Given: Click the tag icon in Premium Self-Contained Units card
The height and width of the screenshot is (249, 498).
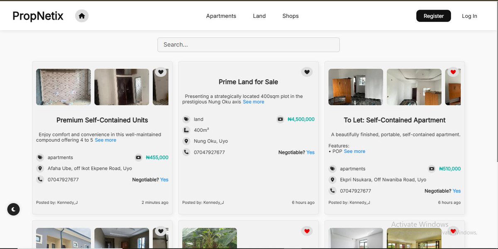Looking at the screenshot, I should 40,157.
